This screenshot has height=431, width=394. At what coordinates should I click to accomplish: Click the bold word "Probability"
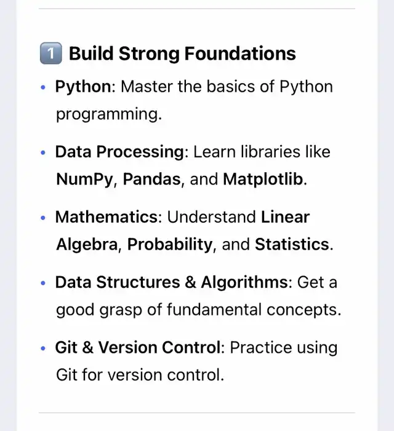[169, 245]
